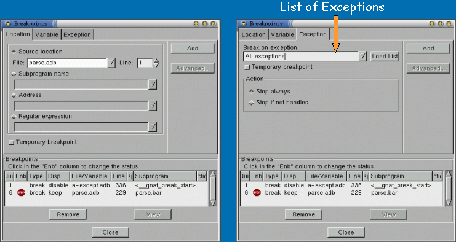Switch to Location tab in right window
Screen dimensions: 456x242
[254, 34]
